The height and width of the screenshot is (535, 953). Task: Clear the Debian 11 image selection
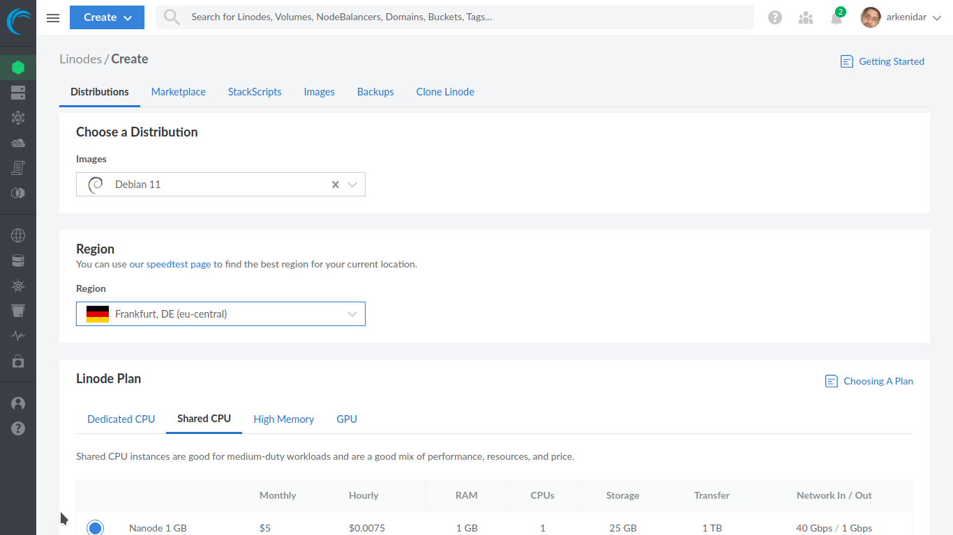click(x=335, y=185)
